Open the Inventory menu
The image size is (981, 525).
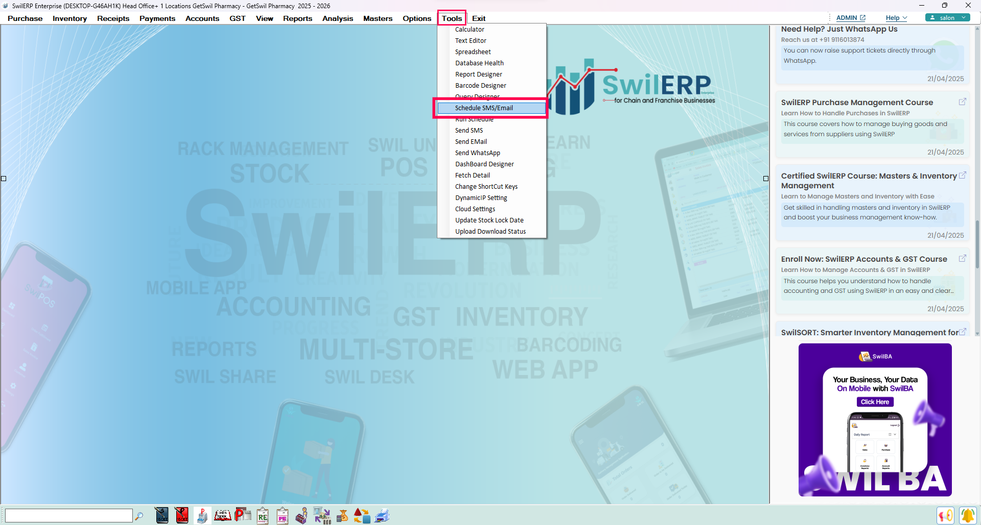69,18
